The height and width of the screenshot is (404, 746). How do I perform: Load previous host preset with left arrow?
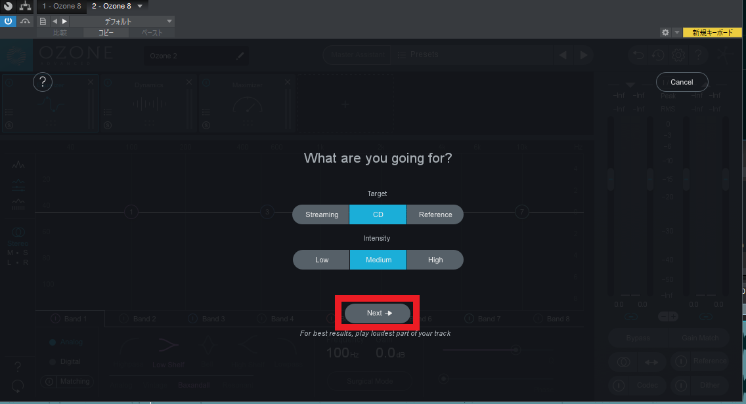tap(55, 22)
